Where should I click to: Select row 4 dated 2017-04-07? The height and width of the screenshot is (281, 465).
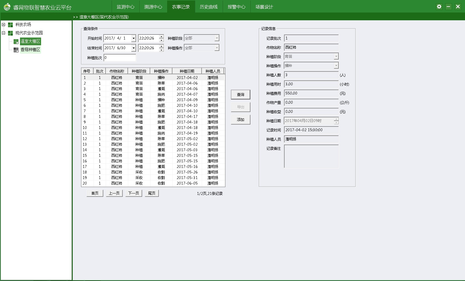(153, 94)
